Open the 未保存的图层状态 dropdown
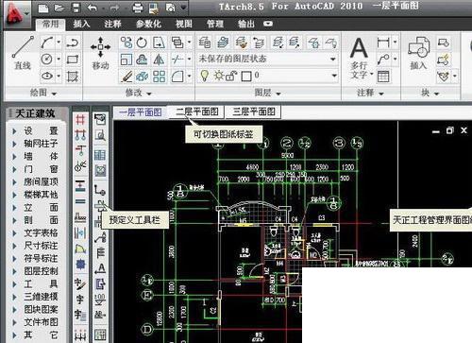Viewport: 472px width, 343px height. click(x=267, y=59)
